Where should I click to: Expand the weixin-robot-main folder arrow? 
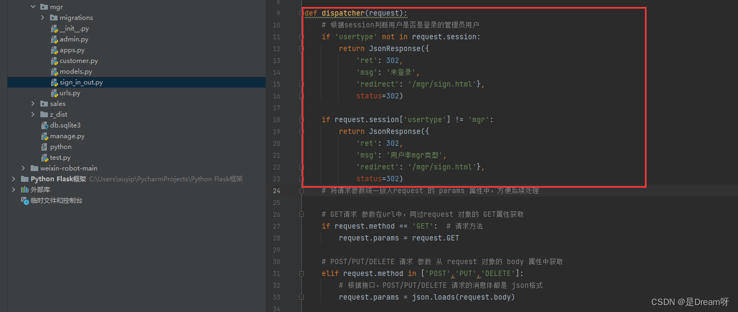24,168
